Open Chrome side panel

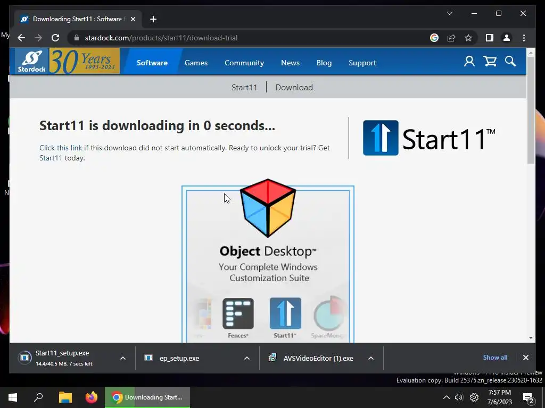click(x=490, y=38)
